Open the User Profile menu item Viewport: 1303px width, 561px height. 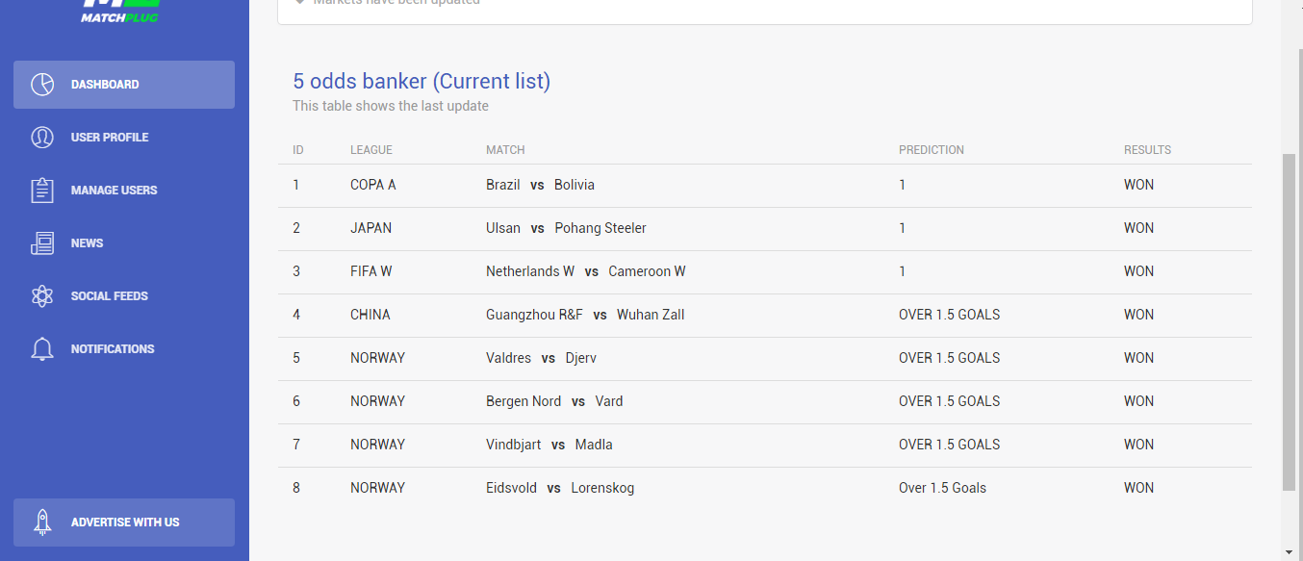tap(124, 138)
